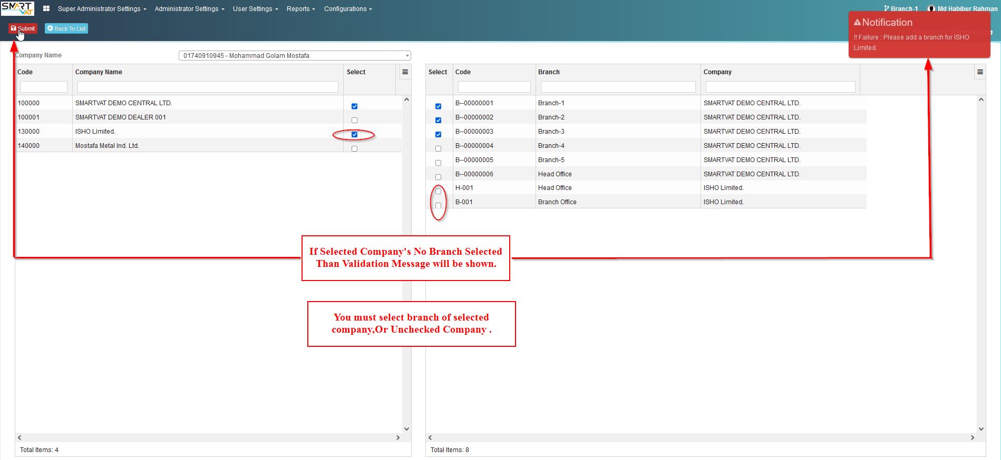Uncheck Branch-3 checkbox
Image resolution: width=1001 pixels, height=460 pixels.
[438, 135]
